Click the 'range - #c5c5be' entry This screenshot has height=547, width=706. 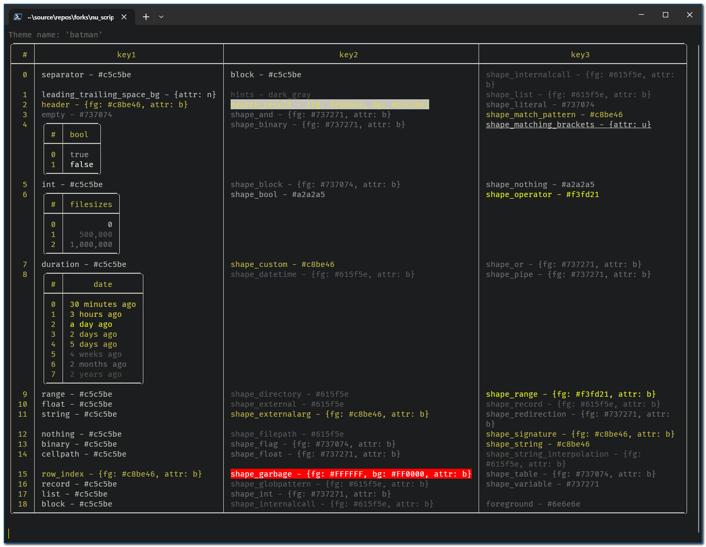coord(77,394)
